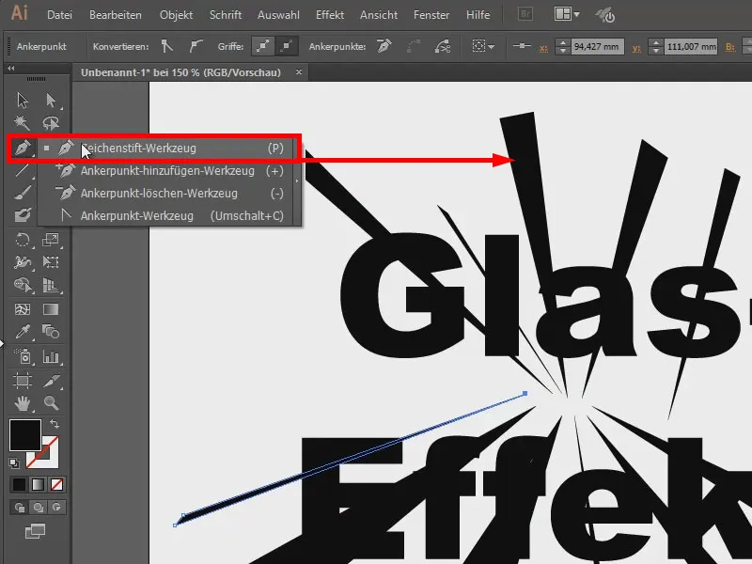Click the GPU performance rocket icon
Screen dimensions: 752x564
605,15
